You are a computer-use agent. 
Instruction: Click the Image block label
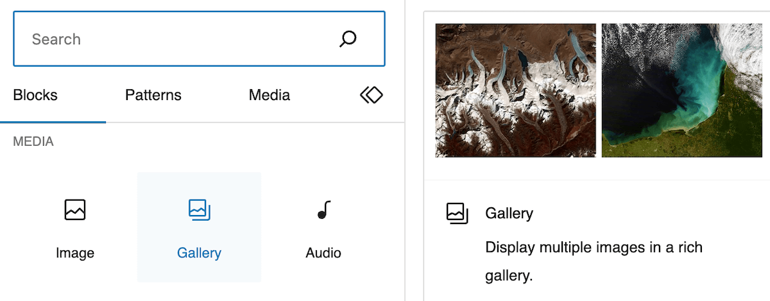pos(75,253)
